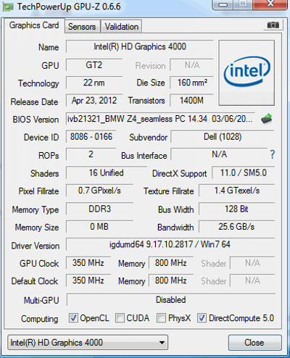Switch to the Validation tab

click(122, 27)
